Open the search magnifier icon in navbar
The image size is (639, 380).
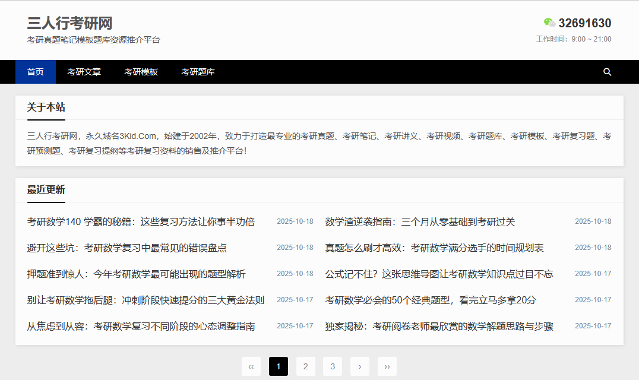(607, 72)
